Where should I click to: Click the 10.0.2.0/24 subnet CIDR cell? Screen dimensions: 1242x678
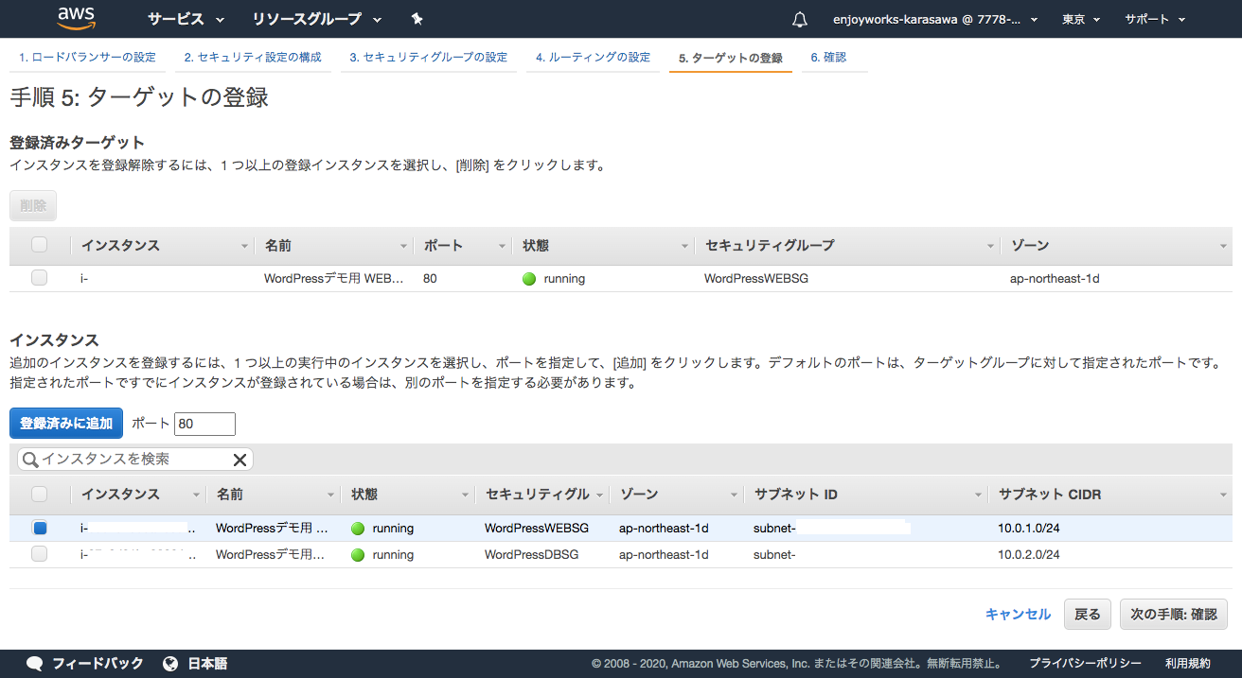pos(1029,554)
